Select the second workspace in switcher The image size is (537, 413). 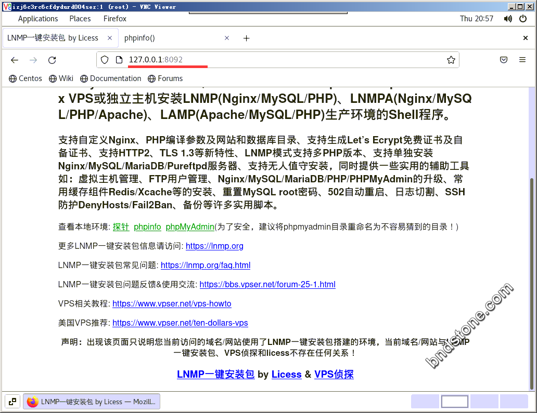[454, 402]
